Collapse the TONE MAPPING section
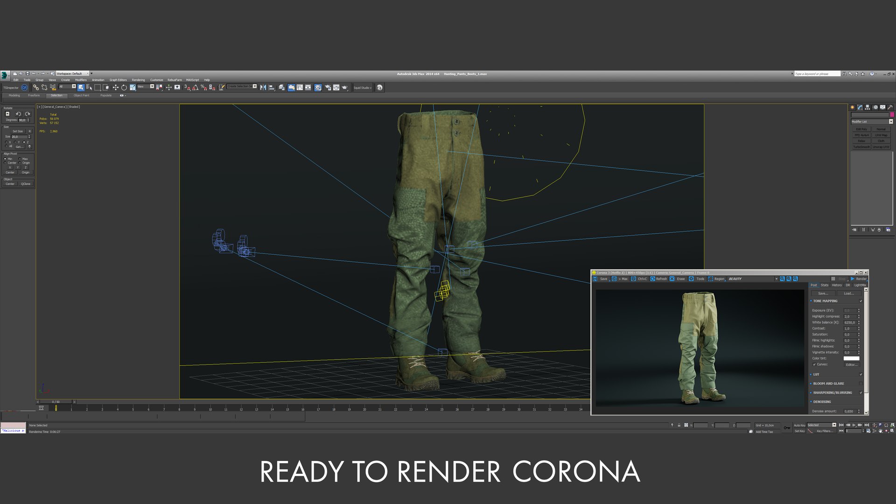The height and width of the screenshot is (504, 896). point(811,301)
